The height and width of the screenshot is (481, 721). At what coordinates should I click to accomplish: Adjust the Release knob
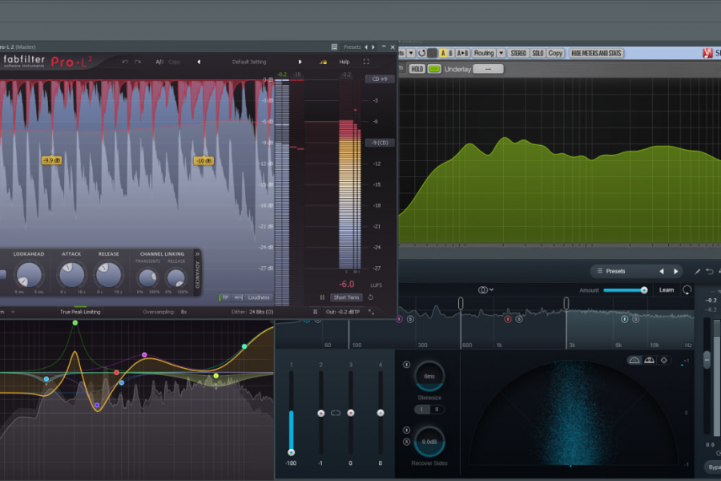coord(108,274)
